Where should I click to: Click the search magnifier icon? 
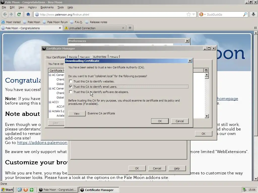coord(245,14)
